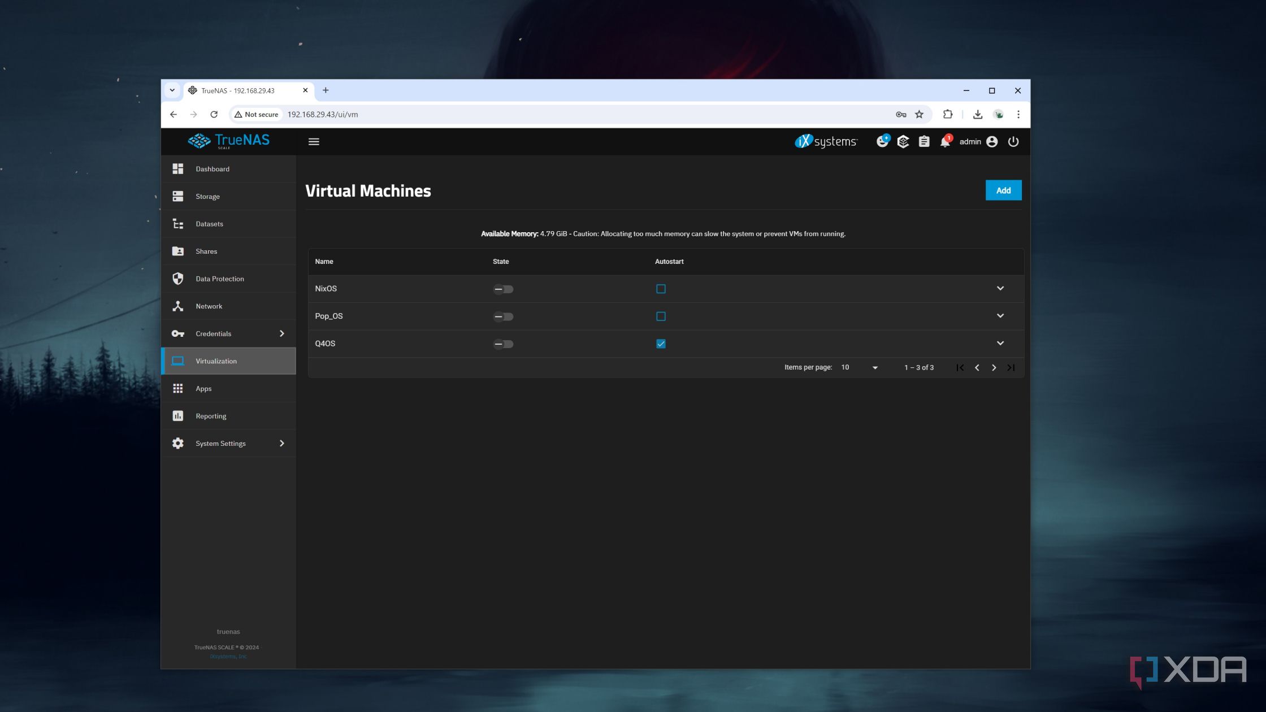Open the alerts bell notification icon

tap(946, 142)
